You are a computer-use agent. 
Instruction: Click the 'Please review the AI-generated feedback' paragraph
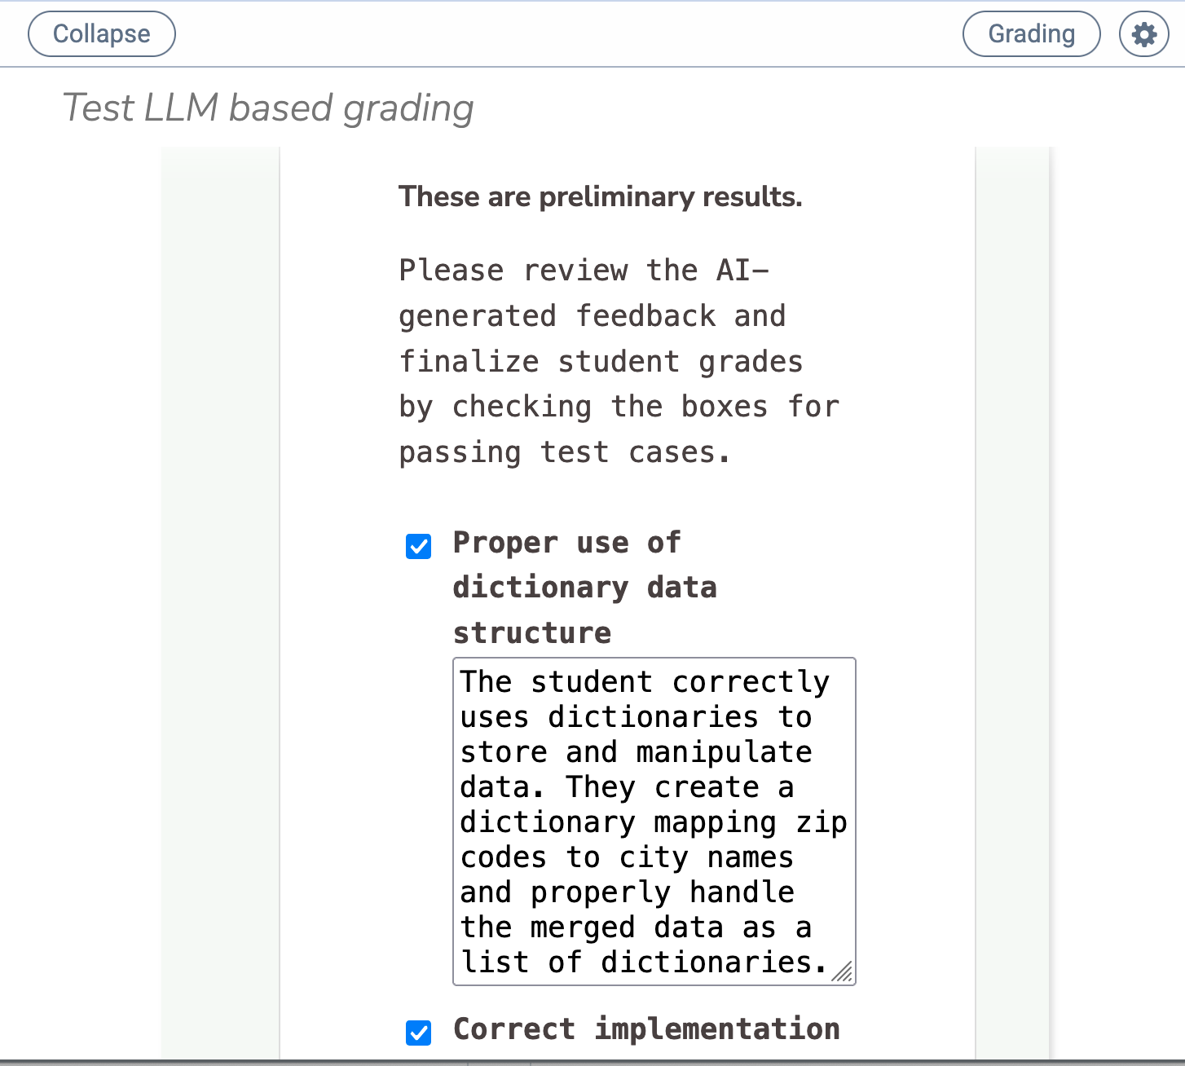619,361
